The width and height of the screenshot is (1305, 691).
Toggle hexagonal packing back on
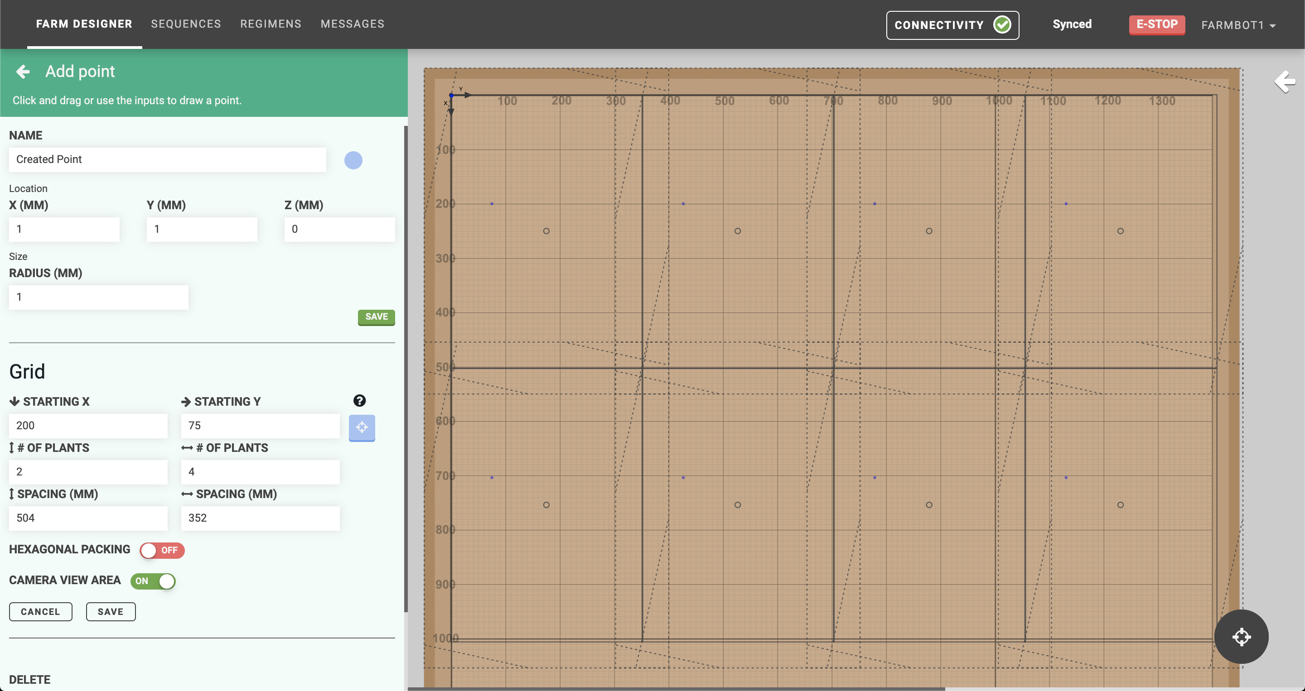click(162, 550)
